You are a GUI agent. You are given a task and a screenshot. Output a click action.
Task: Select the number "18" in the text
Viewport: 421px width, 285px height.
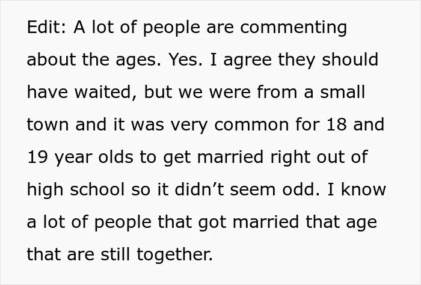tap(337, 124)
